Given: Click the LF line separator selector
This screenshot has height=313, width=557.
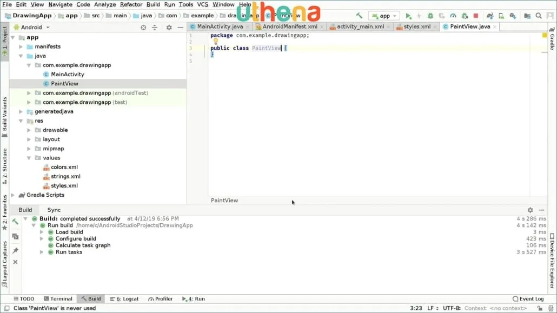Looking at the screenshot, I should tap(432, 308).
